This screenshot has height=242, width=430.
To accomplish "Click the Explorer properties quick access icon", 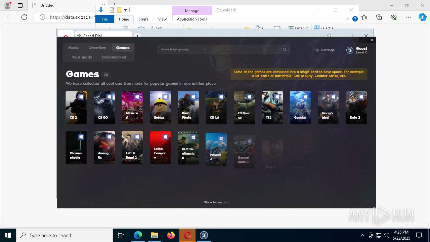I will (x=112, y=10).
